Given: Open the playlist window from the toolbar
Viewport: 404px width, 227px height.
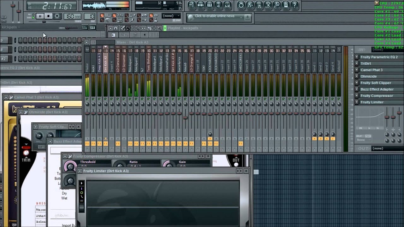Looking at the screenshot, I should point(192,5).
